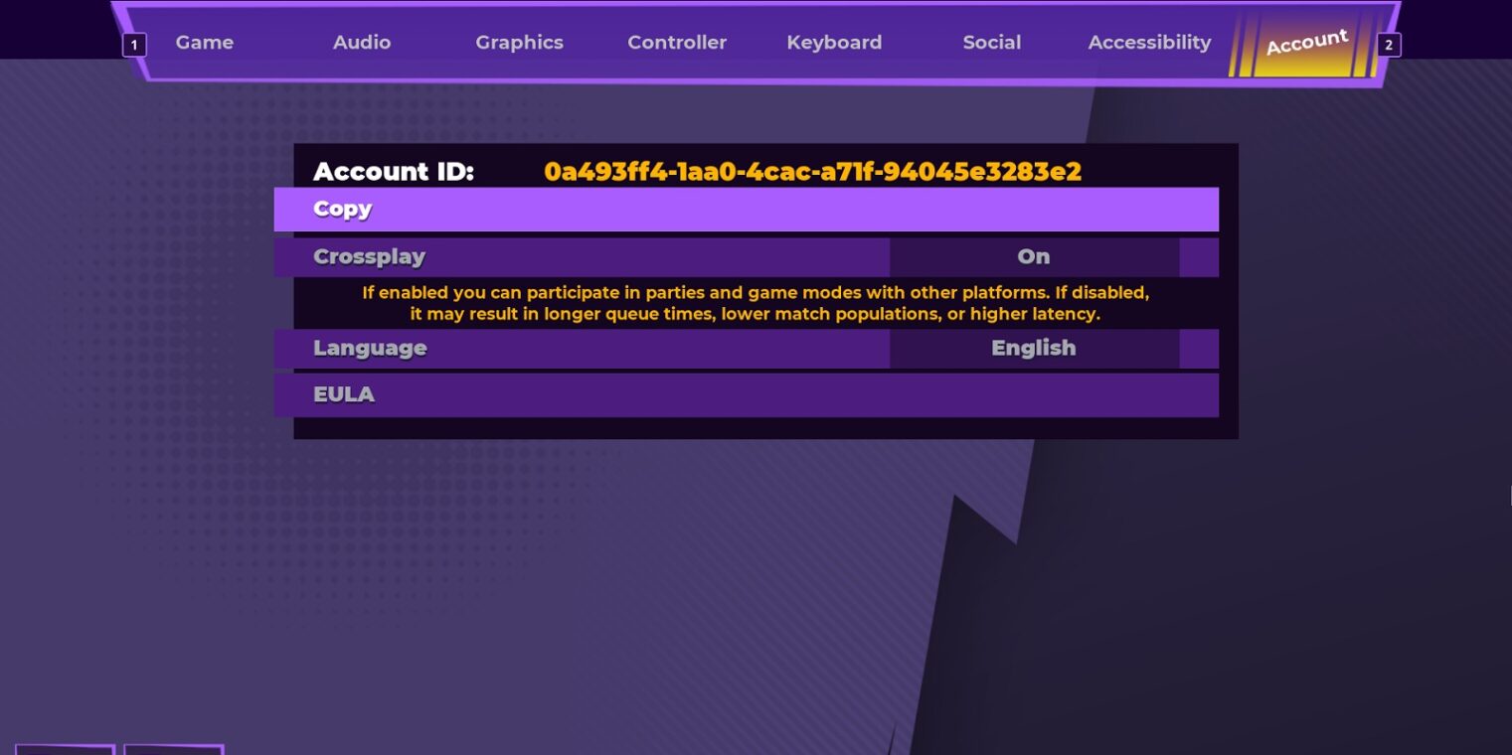The width and height of the screenshot is (1512, 755).
Task: Click the leftmost button at bottom-left corner
Action: click(65, 749)
